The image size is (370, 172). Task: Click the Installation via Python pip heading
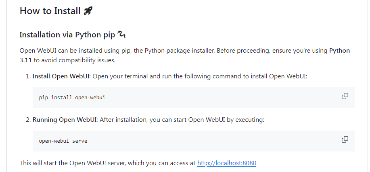(x=67, y=35)
